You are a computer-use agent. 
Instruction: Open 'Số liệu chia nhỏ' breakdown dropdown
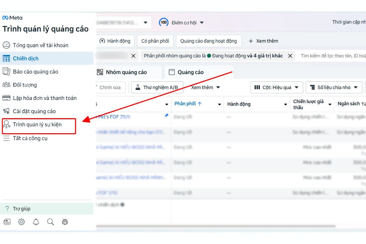tap(334, 88)
